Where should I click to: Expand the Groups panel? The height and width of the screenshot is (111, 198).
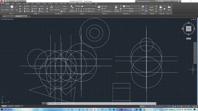(x=144, y=14)
